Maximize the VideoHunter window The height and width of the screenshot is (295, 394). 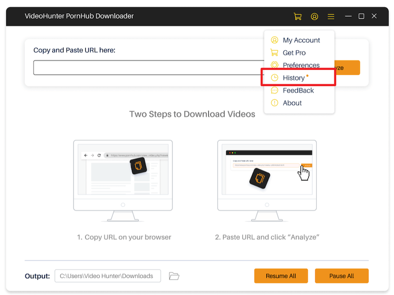[x=361, y=16]
